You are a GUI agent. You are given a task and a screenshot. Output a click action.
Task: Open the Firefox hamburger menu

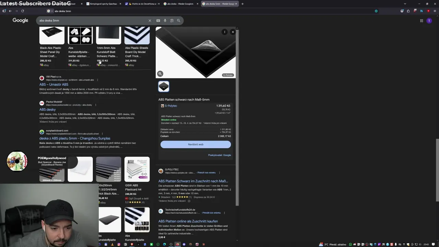point(435,11)
